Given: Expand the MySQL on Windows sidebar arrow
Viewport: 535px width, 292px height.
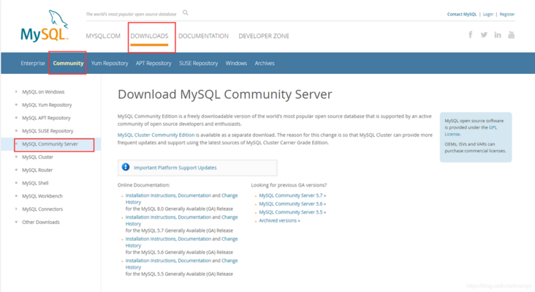Looking at the screenshot, I should [16, 91].
